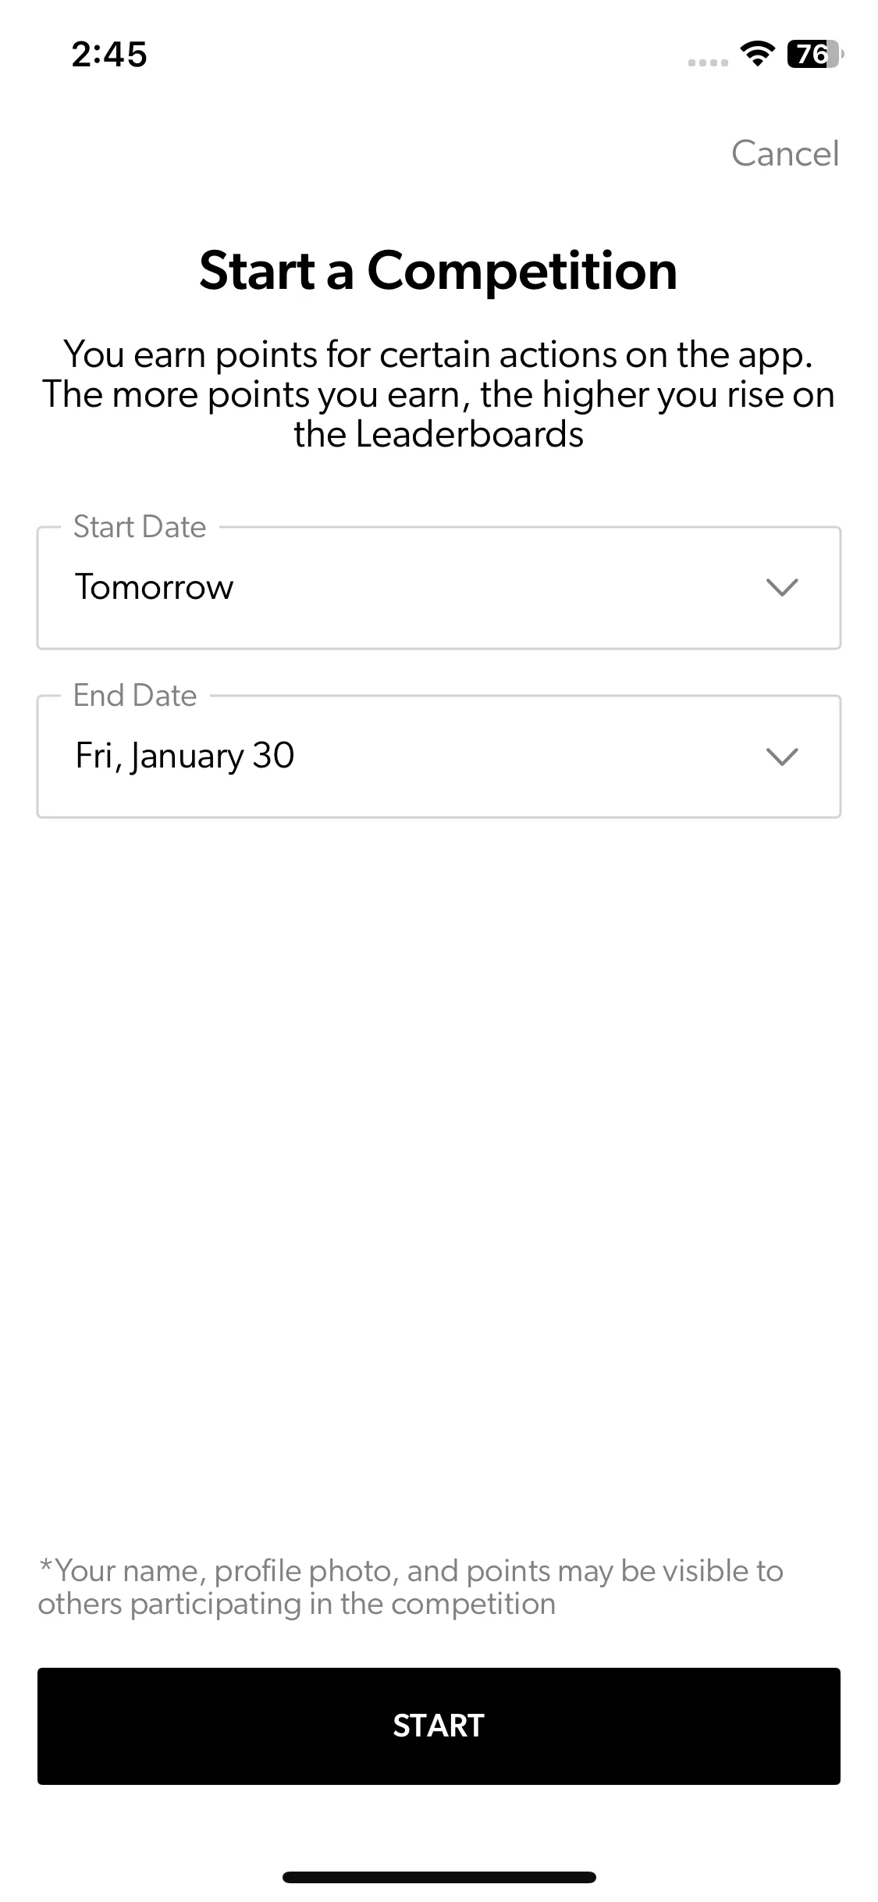The height and width of the screenshot is (1902, 878).
Task: Tap the Cancel link
Action: pos(784,154)
